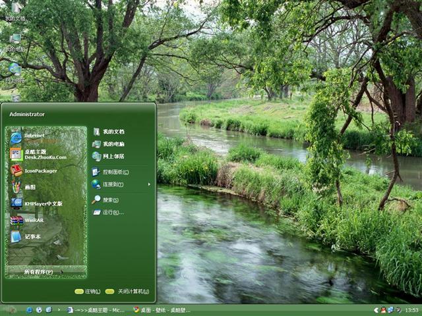Screen dimensions: 422x316
Task: Click the 13:53 taskbar clock
Action: click(x=411, y=310)
